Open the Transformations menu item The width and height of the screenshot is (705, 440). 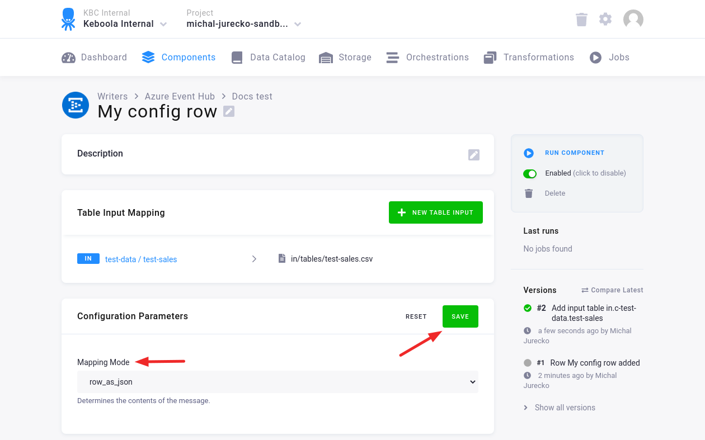pos(529,58)
